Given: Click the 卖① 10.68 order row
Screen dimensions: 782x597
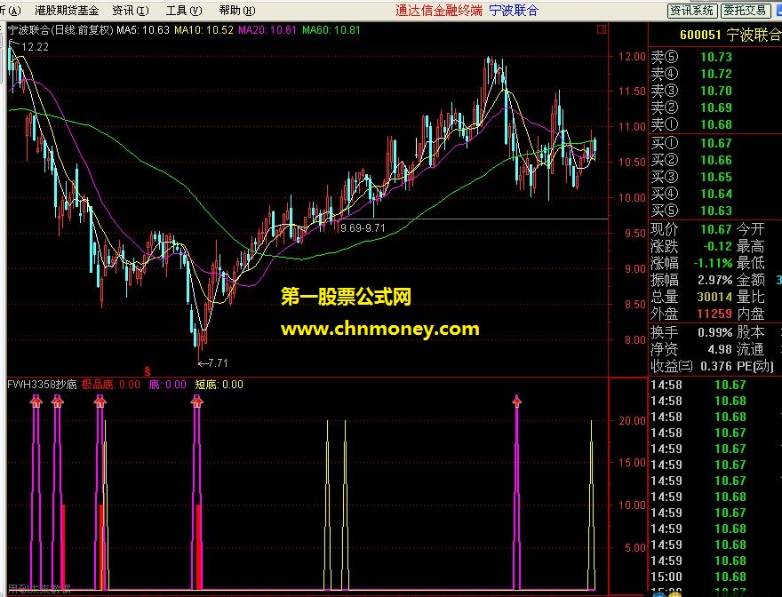Looking at the screenshot, I should pos(714,124).
